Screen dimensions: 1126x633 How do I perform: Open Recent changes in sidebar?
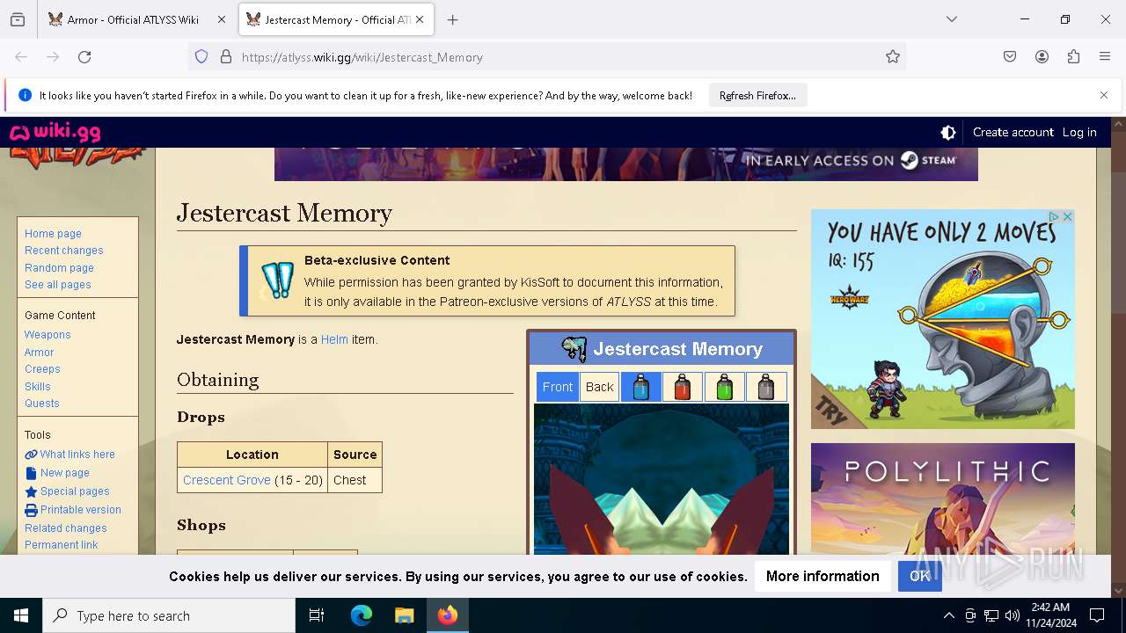(x=64, y=251)
